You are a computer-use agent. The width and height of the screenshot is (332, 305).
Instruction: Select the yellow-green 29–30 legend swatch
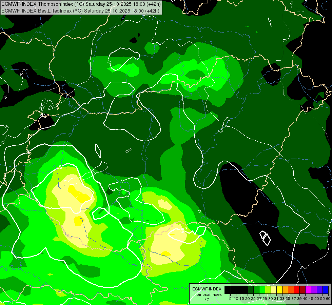click(268, 290)
